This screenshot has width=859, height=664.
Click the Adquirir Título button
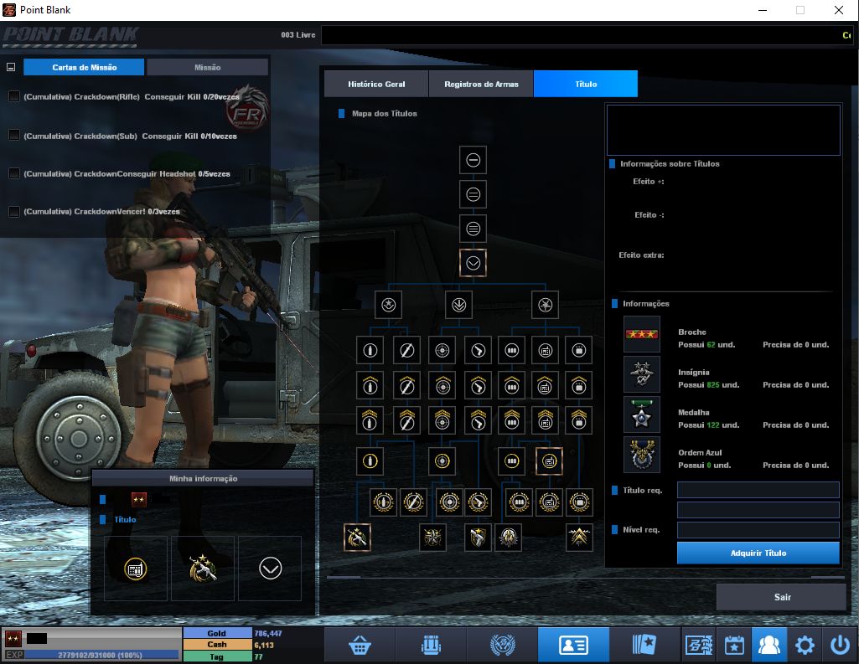(758, 553)
